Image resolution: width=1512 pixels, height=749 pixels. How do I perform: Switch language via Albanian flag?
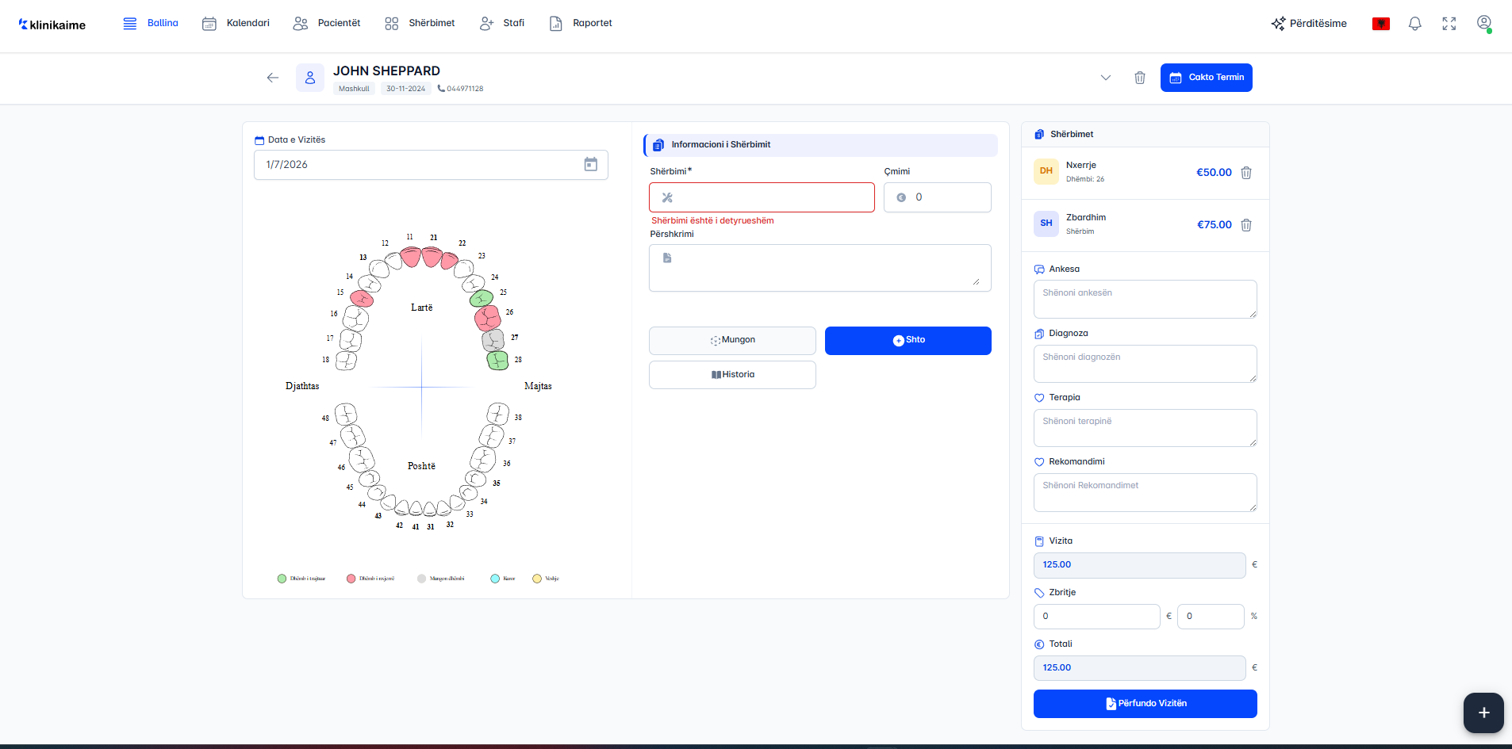(x=1380, y=24)
